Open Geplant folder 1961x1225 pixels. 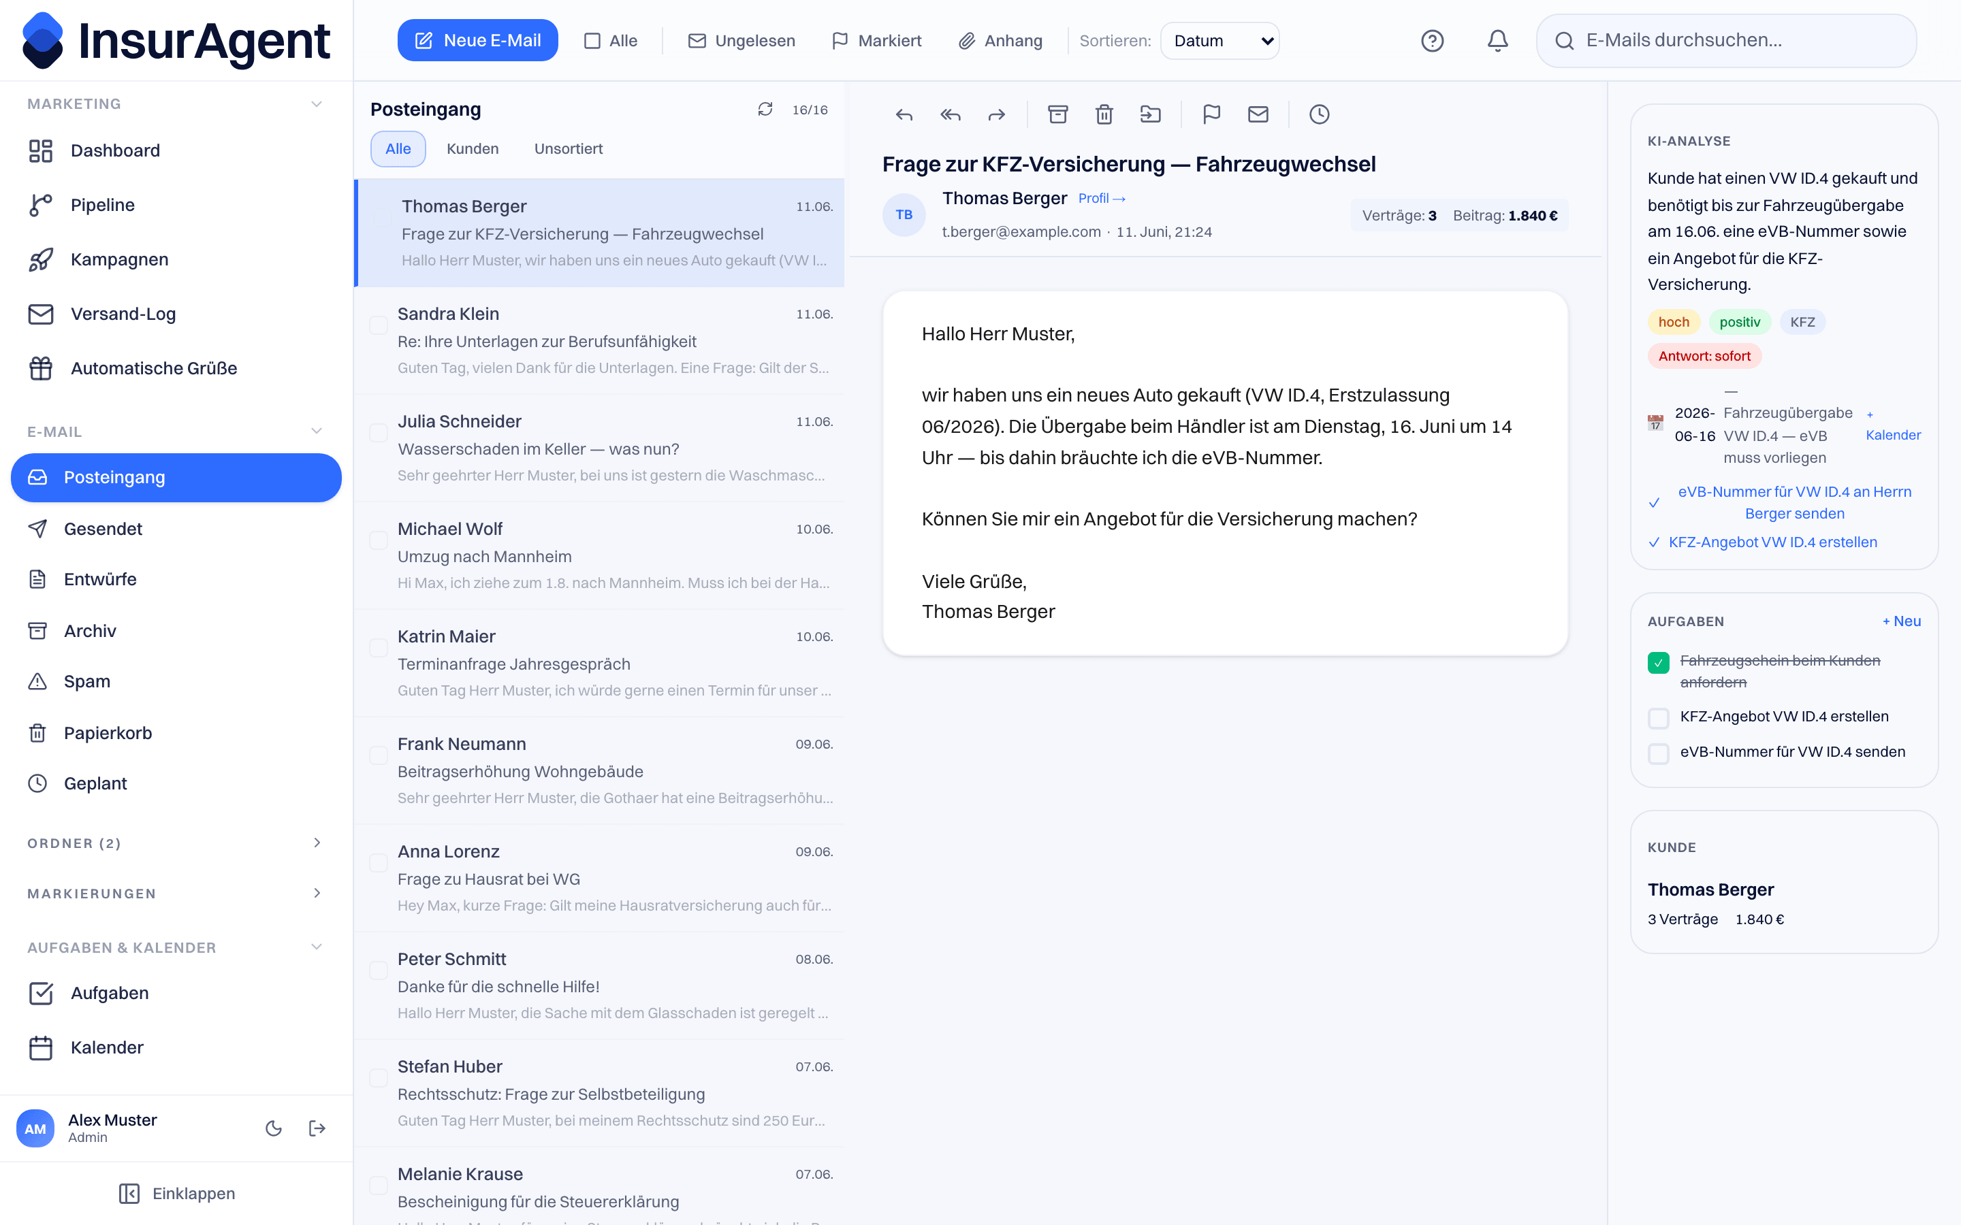[x=176, y=783]
